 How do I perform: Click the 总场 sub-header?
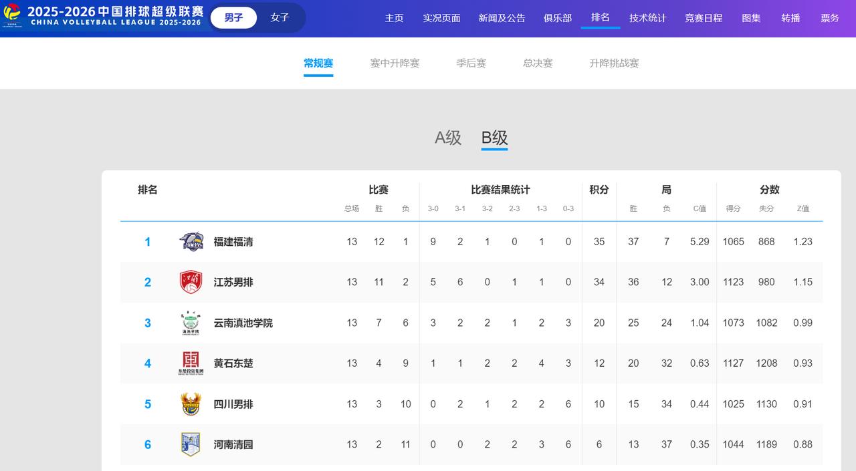tap(352, 208)
